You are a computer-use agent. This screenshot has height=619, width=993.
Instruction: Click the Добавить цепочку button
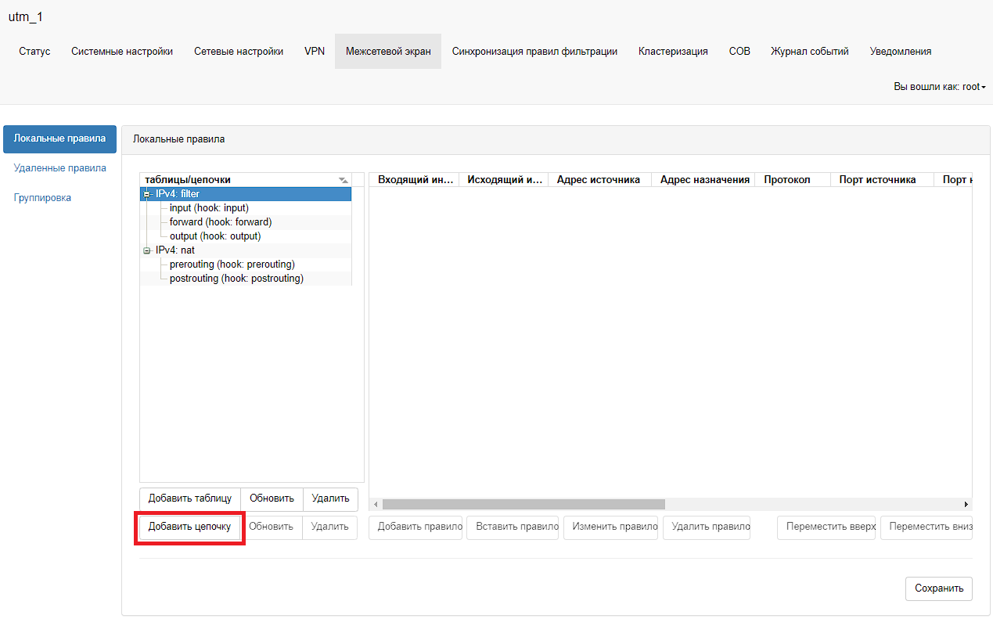pyautogui.click(x=189, y=527)
